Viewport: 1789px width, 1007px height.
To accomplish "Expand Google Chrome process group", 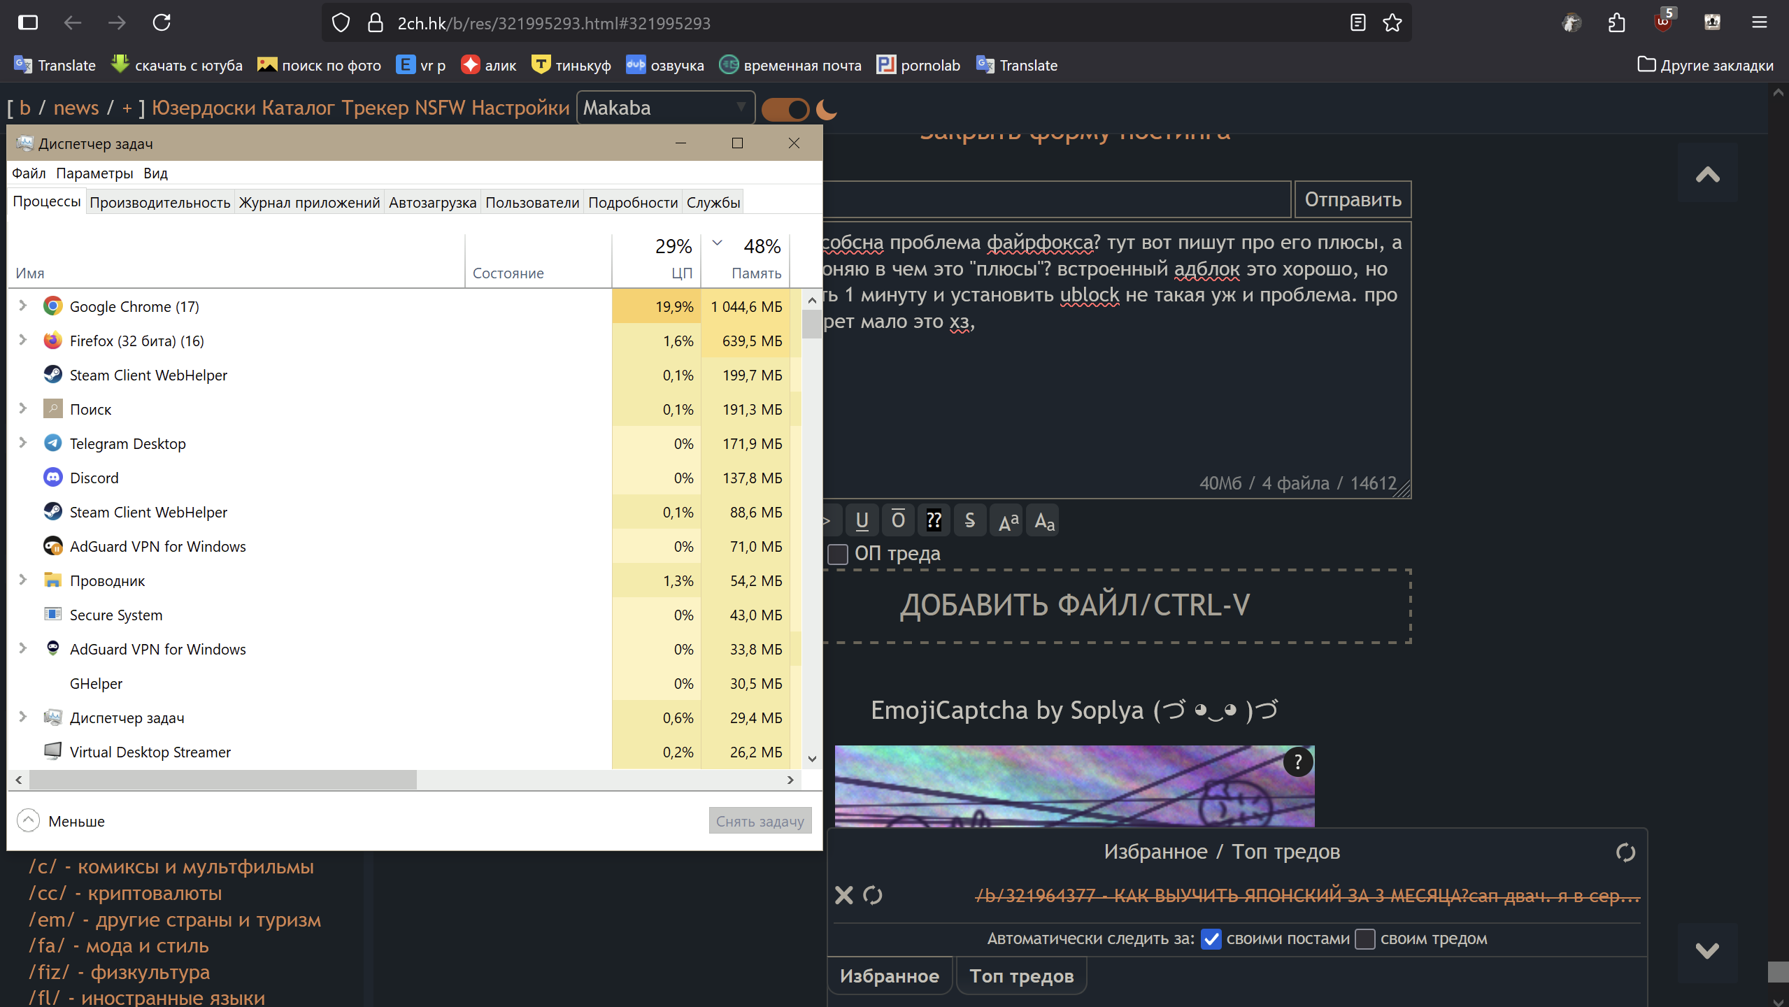I will point(22,306).
